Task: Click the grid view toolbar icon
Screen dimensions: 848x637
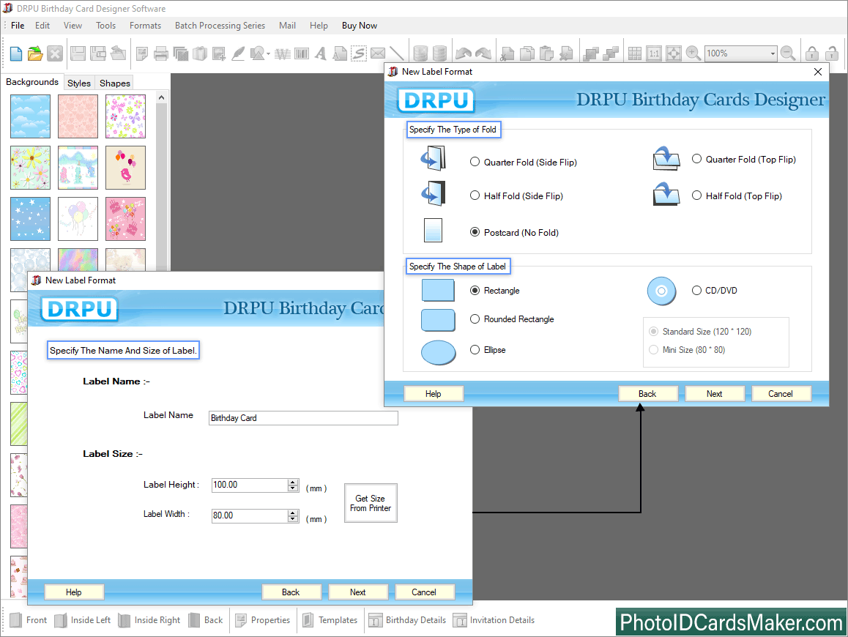Action: (635, 53)
